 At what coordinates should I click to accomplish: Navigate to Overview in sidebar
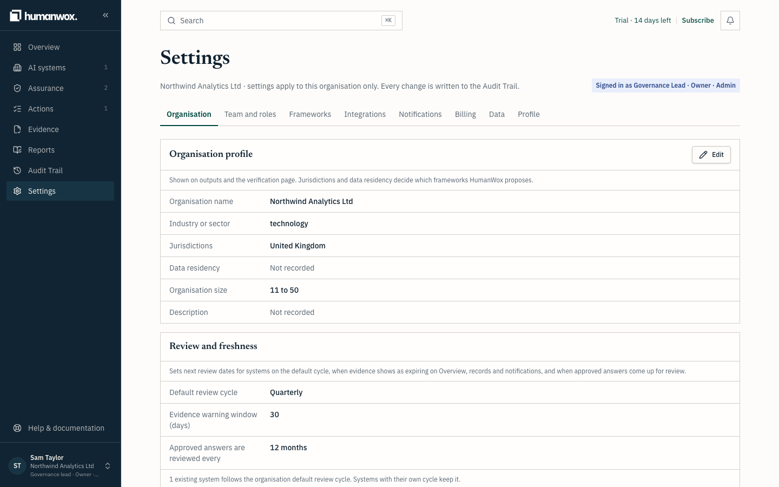tap(60, 47)
